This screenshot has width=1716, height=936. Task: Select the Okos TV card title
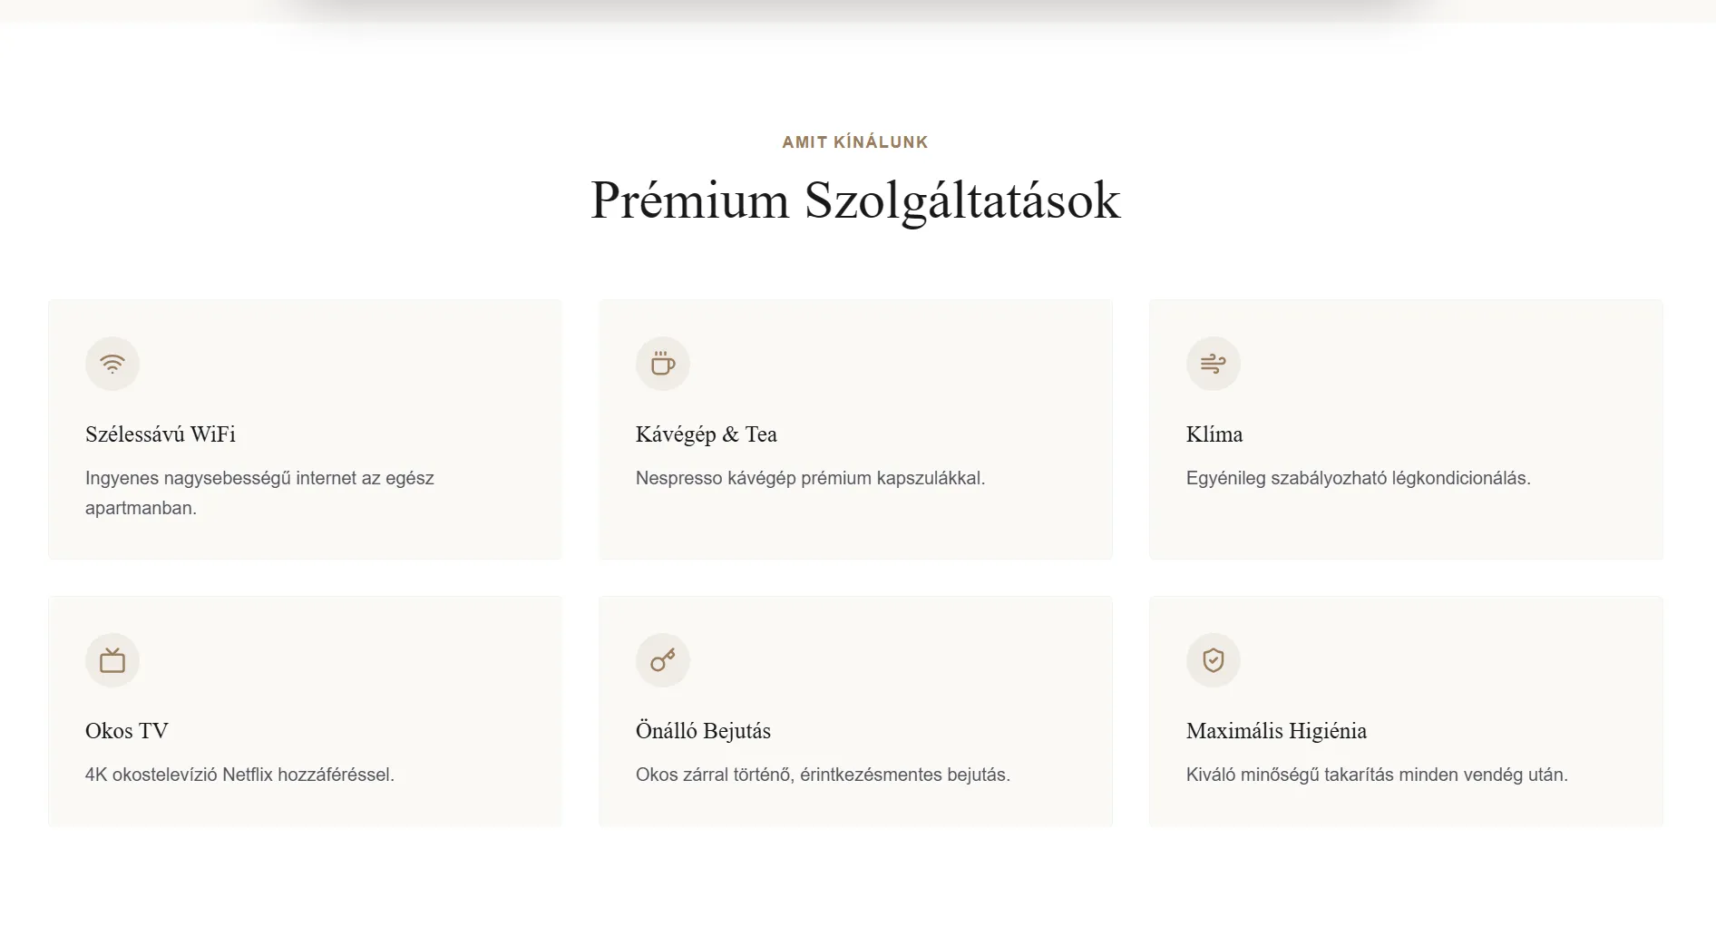pos(127,731)
